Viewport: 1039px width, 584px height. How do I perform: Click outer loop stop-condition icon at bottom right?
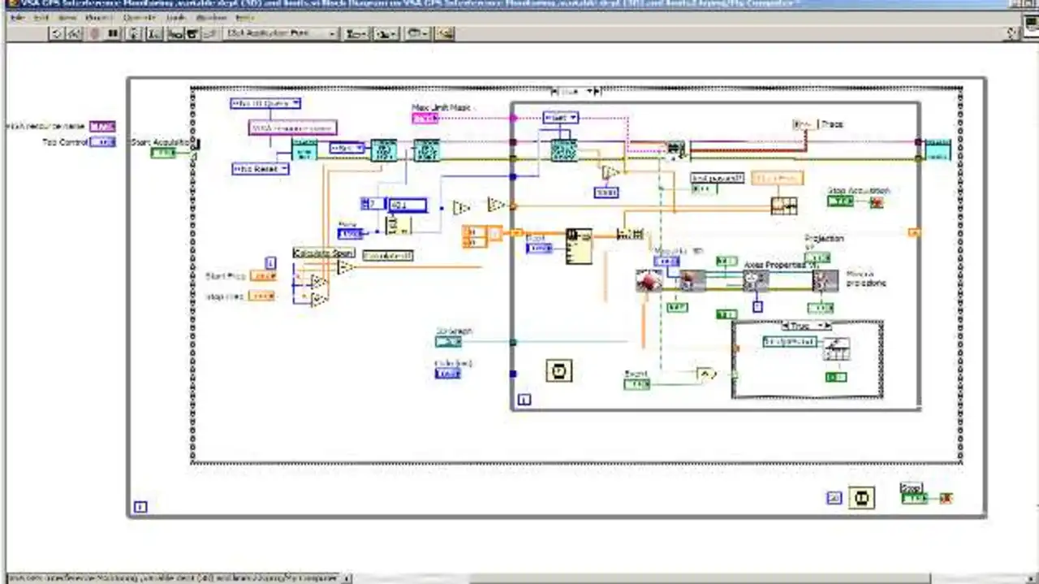pyautogui.click(x=861, y=498)
